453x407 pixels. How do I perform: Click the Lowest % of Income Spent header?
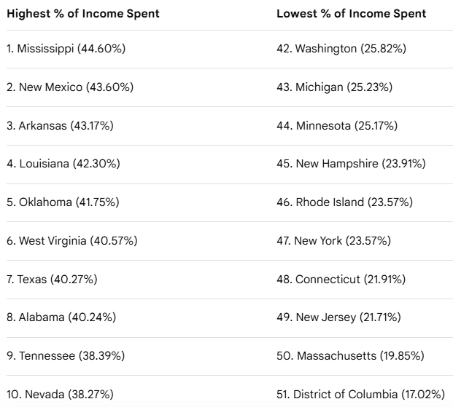[352, 14]
